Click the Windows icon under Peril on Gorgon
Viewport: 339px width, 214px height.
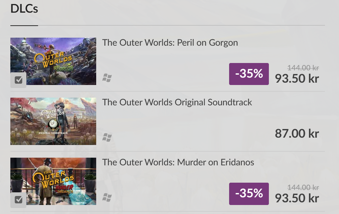coord(107,78)
